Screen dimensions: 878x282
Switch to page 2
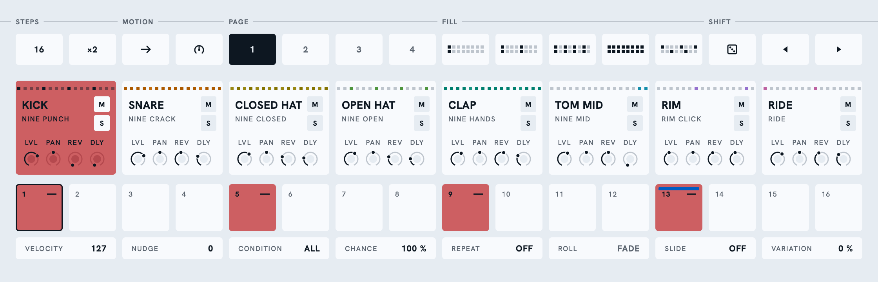point(306,49)
